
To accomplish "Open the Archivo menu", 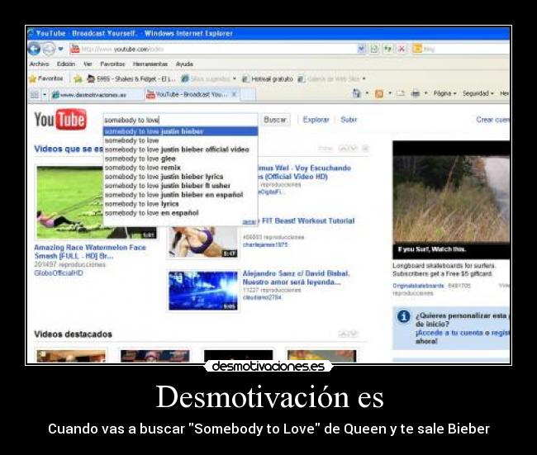I will point(40,64).
